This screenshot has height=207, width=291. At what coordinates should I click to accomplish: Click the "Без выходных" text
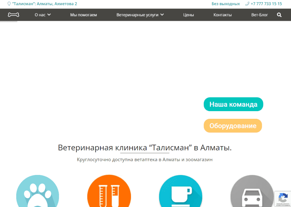(226, 4)
